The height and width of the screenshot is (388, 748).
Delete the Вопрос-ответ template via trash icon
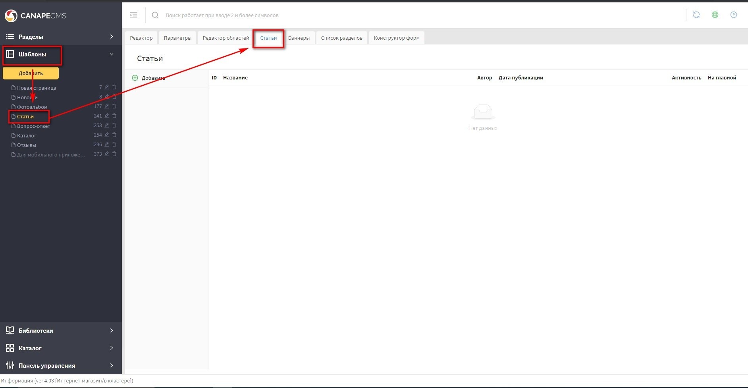[114, 125]
